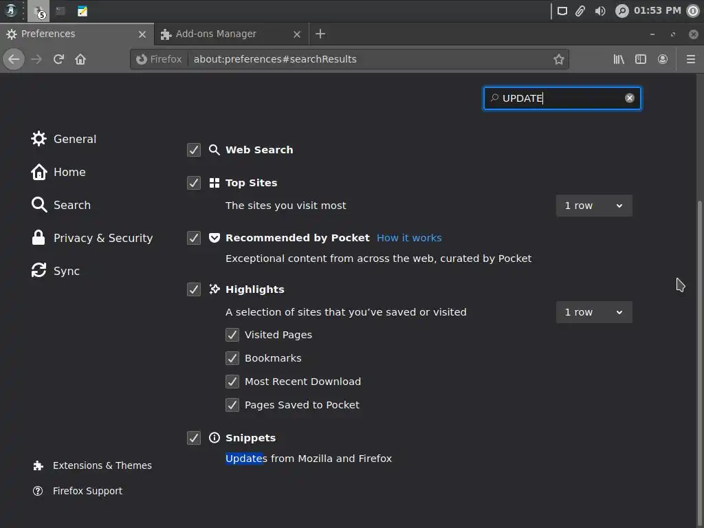Viewport: 704px width, 528px height.
Task: Expand the Top Sites row count dropdown
Action: coord(593,206)
